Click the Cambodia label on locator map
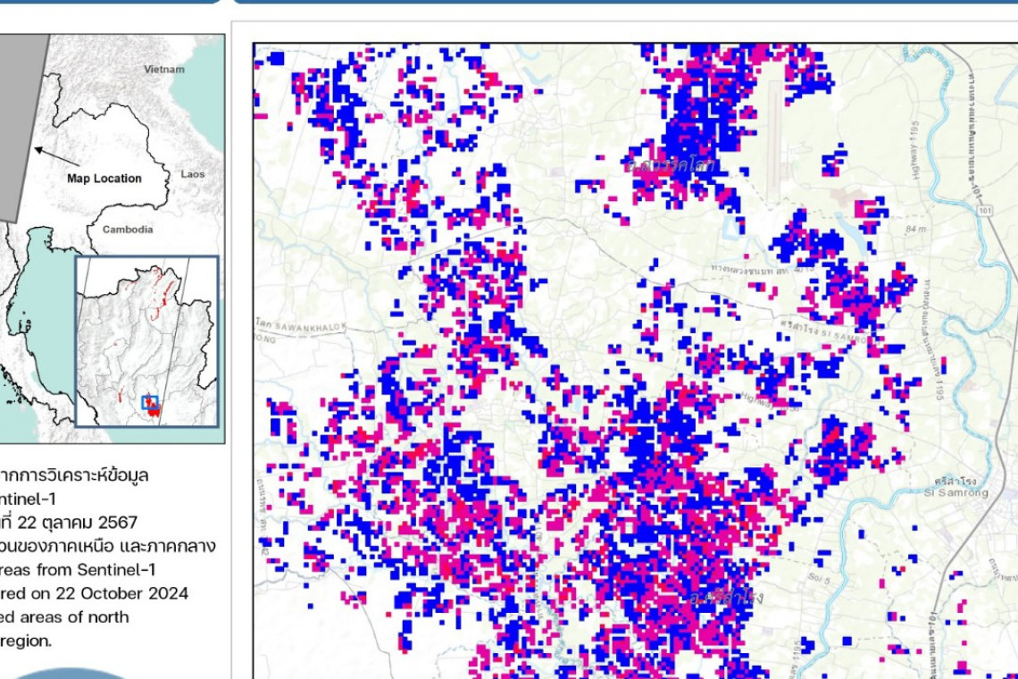This screenshot has height=679, width=1018. pos(127,230)
